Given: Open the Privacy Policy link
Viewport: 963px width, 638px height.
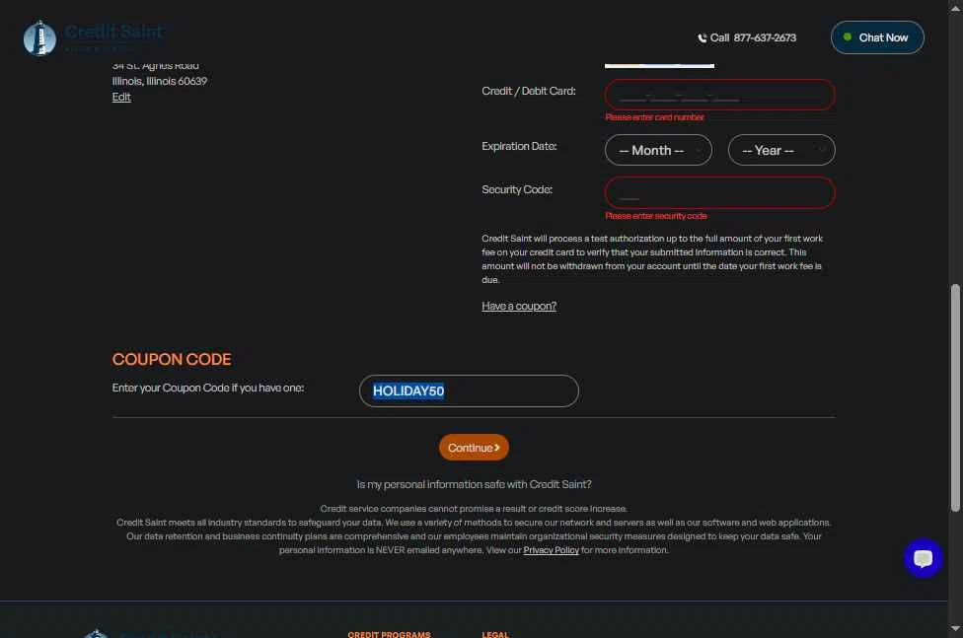Looking at the screenshot, I should (551, 550).
